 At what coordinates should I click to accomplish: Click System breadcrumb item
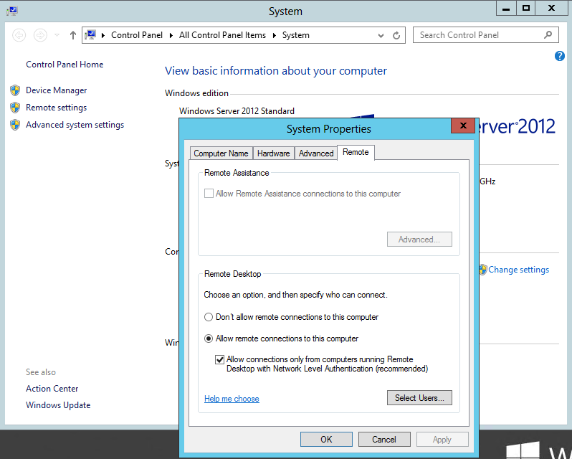296,35
